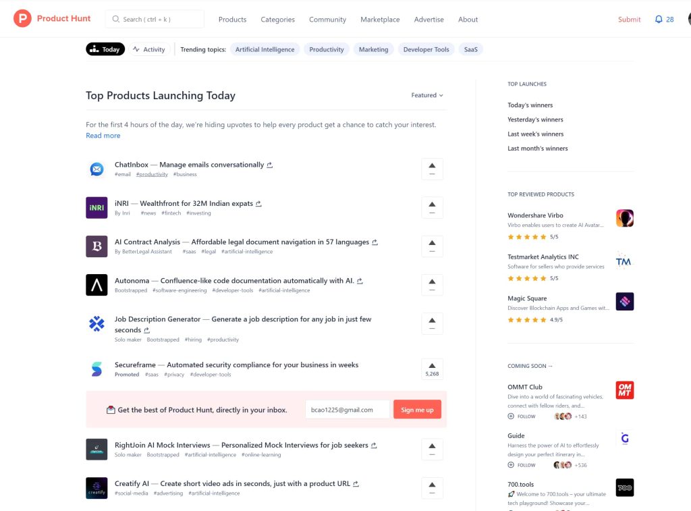View Today's winners

tap(530, 105)
